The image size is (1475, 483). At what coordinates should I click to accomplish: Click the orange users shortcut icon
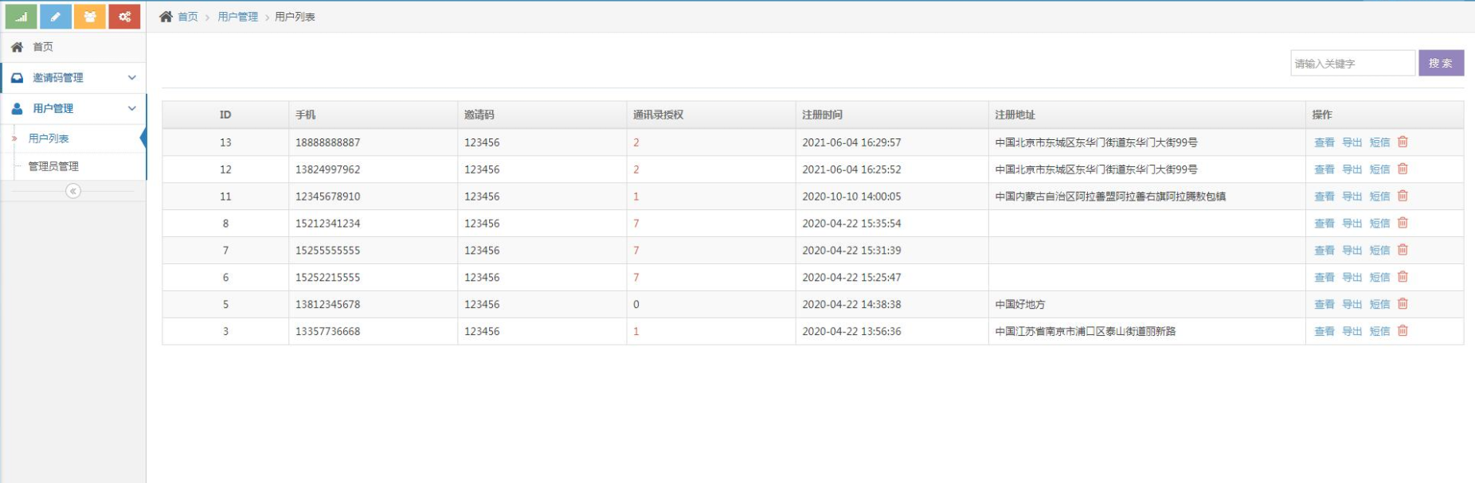90,17
